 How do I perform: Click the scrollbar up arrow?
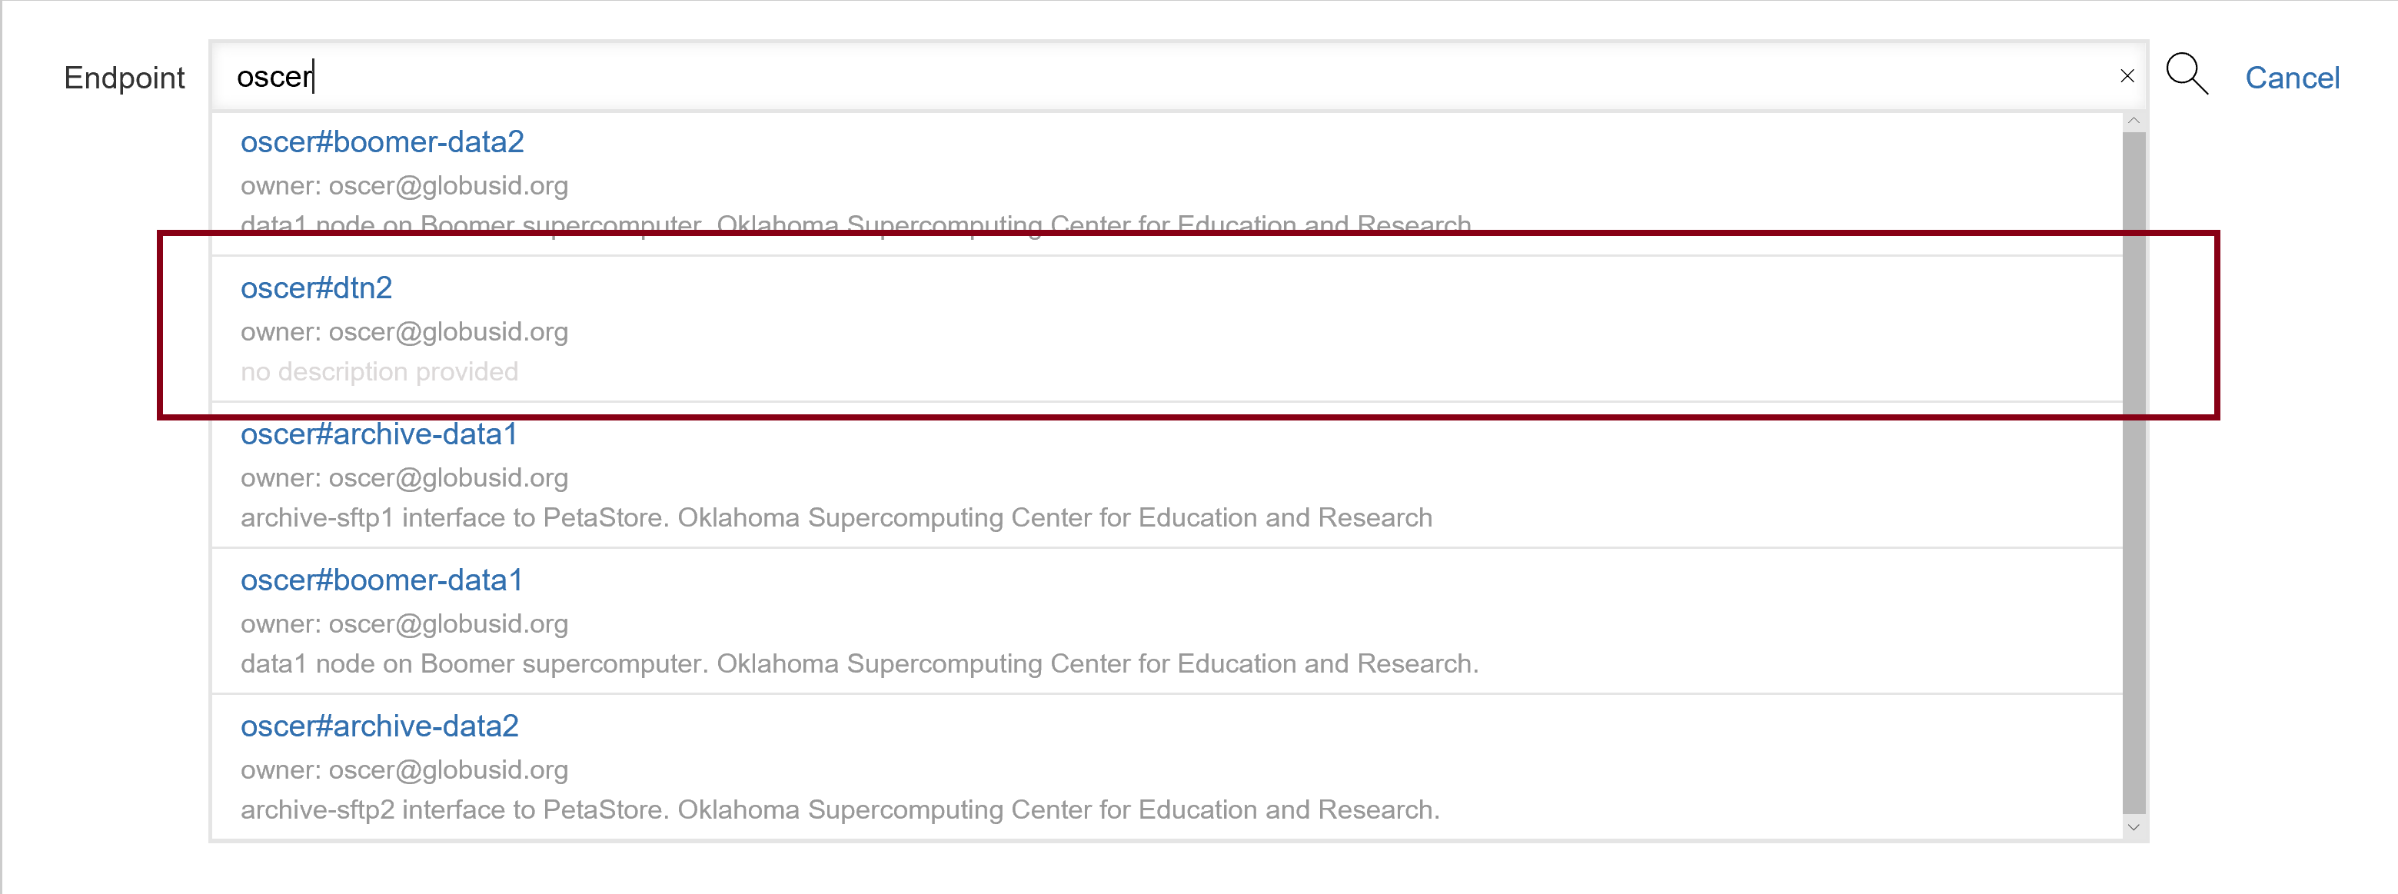pos(2134,121)
